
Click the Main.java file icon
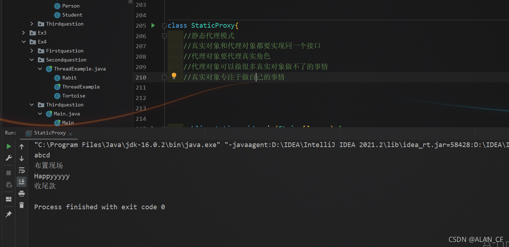tap(49, 114)
